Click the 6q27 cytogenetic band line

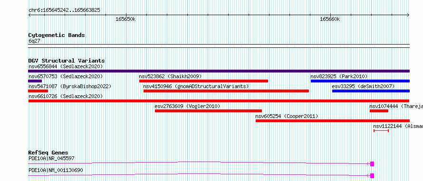[x=219, y=46]
